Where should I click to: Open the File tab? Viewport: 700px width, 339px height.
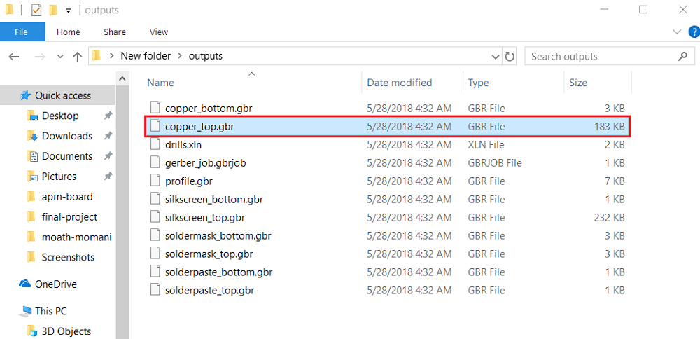(22, 32)
